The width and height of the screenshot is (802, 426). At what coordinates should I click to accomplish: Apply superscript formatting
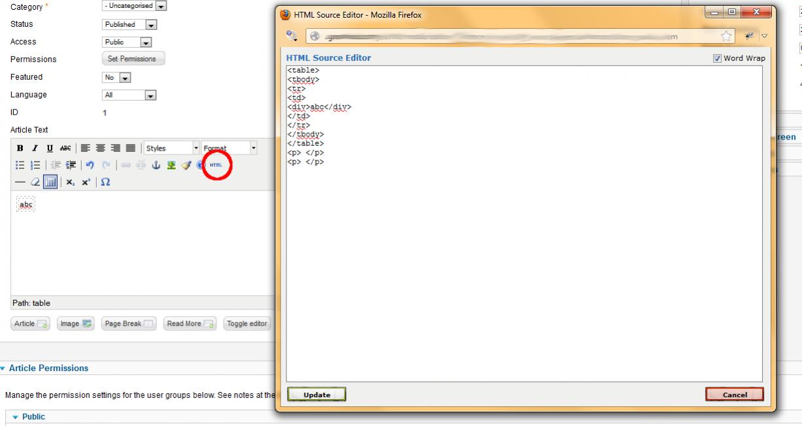coord(86,182)
